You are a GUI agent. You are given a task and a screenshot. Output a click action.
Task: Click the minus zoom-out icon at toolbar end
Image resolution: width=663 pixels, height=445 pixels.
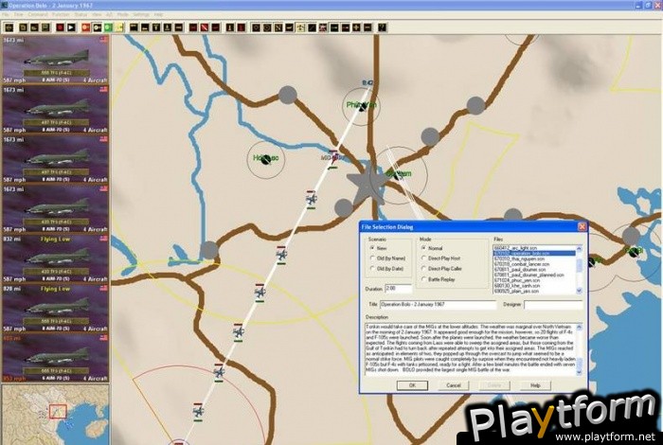click(x=367, y=27)
